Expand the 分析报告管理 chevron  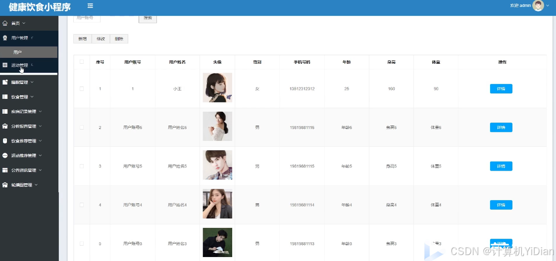41,126
